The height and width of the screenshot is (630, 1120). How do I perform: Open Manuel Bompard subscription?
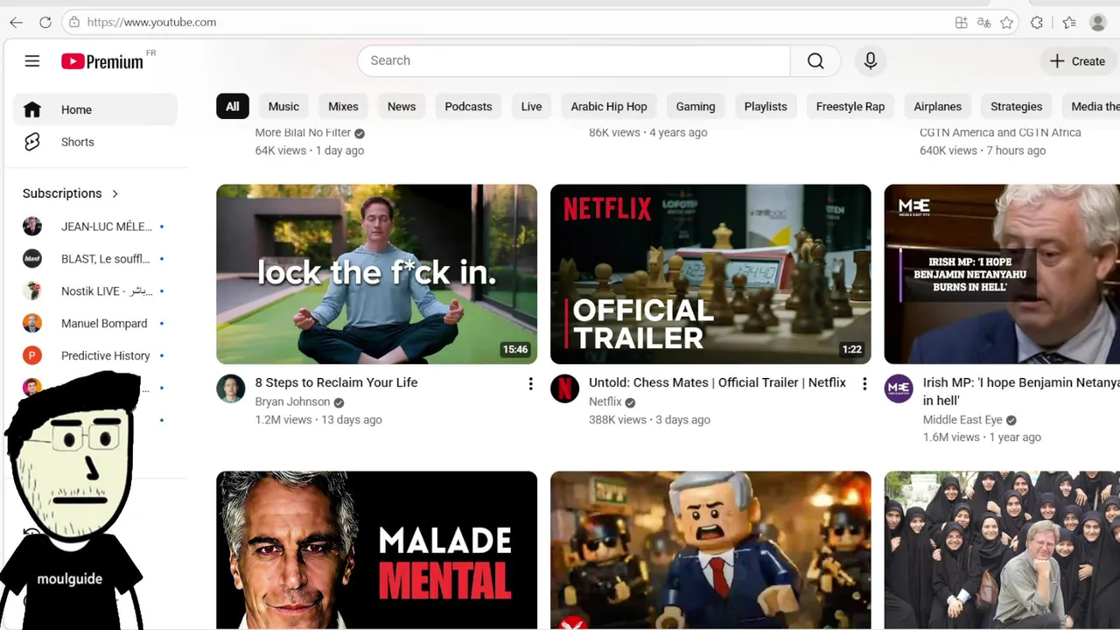point(95,324)
